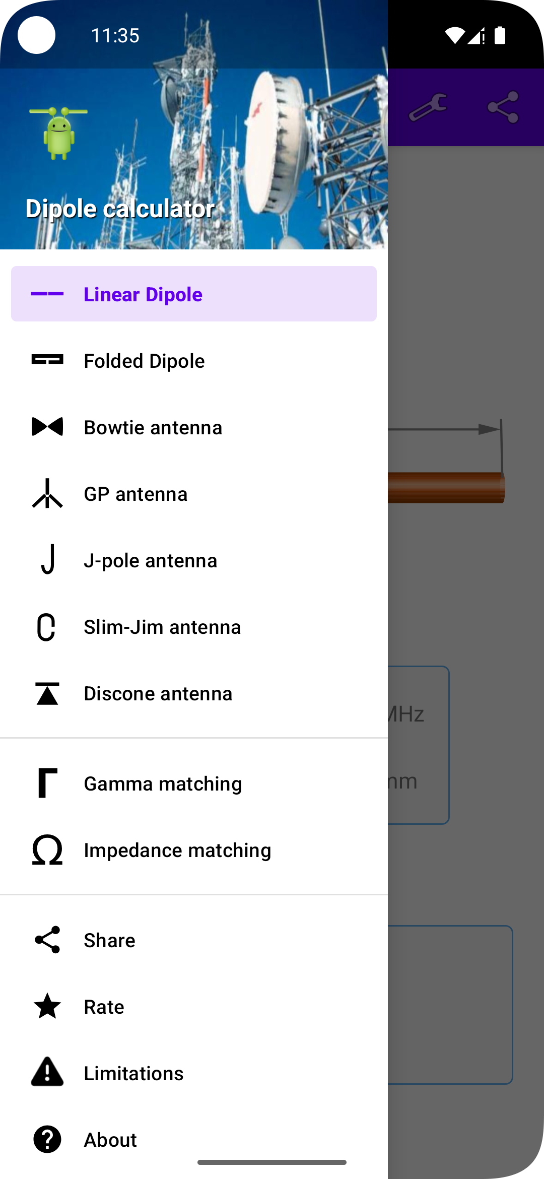Tap the Discone antenna icon
This screenshot has height=1179, width=544.
[x=47, y=693]
